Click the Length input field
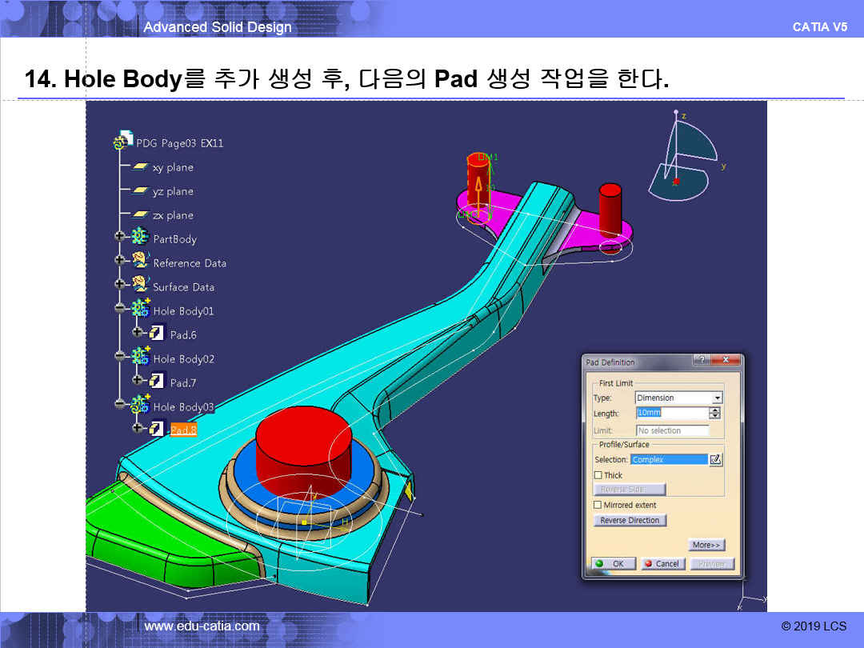864x648 pixels. click(x=672, y=414)
